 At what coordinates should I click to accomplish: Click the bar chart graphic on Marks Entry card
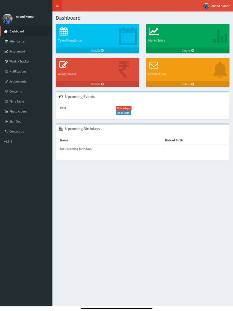coord(220,36)
